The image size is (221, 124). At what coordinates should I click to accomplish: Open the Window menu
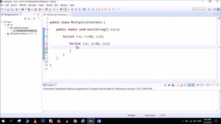[64, 5]
